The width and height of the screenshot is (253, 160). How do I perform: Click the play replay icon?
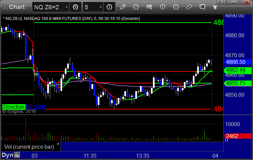point(163,7)
